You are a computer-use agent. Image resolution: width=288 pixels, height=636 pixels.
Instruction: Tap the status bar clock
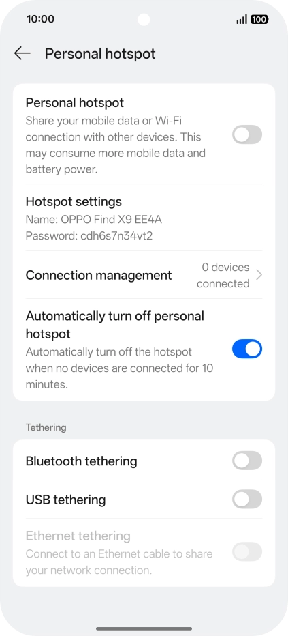coord(40,19)
